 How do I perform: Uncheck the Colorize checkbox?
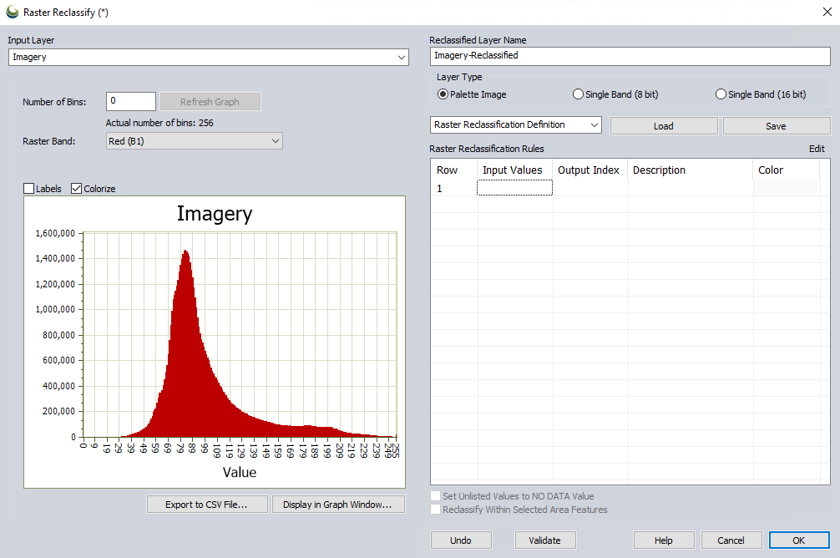tap(77, 189)
